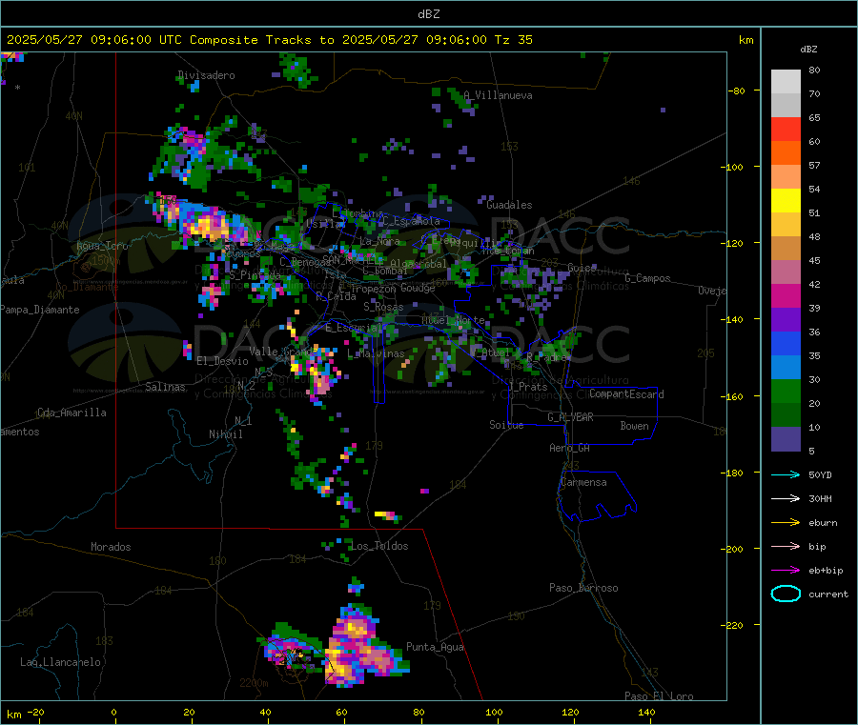Click the 'S_Rosas' map label
Screen dimensions: 858x725
pyautogui.click(x=383, y=308)
